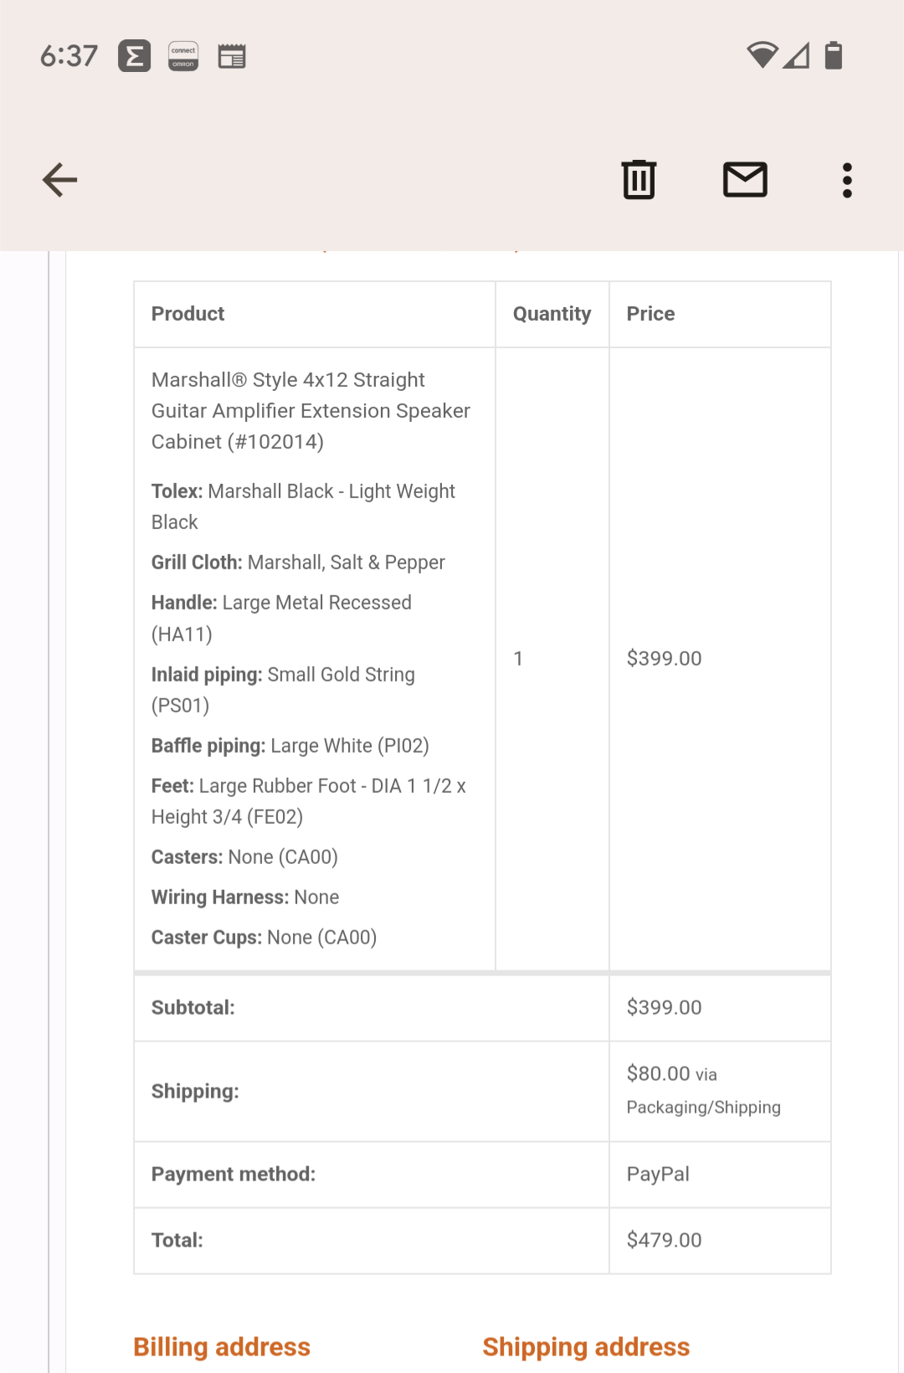
Task: Tap the Subtotal value $399.00
Action: pyautogui.click(x=664, y=1007)
